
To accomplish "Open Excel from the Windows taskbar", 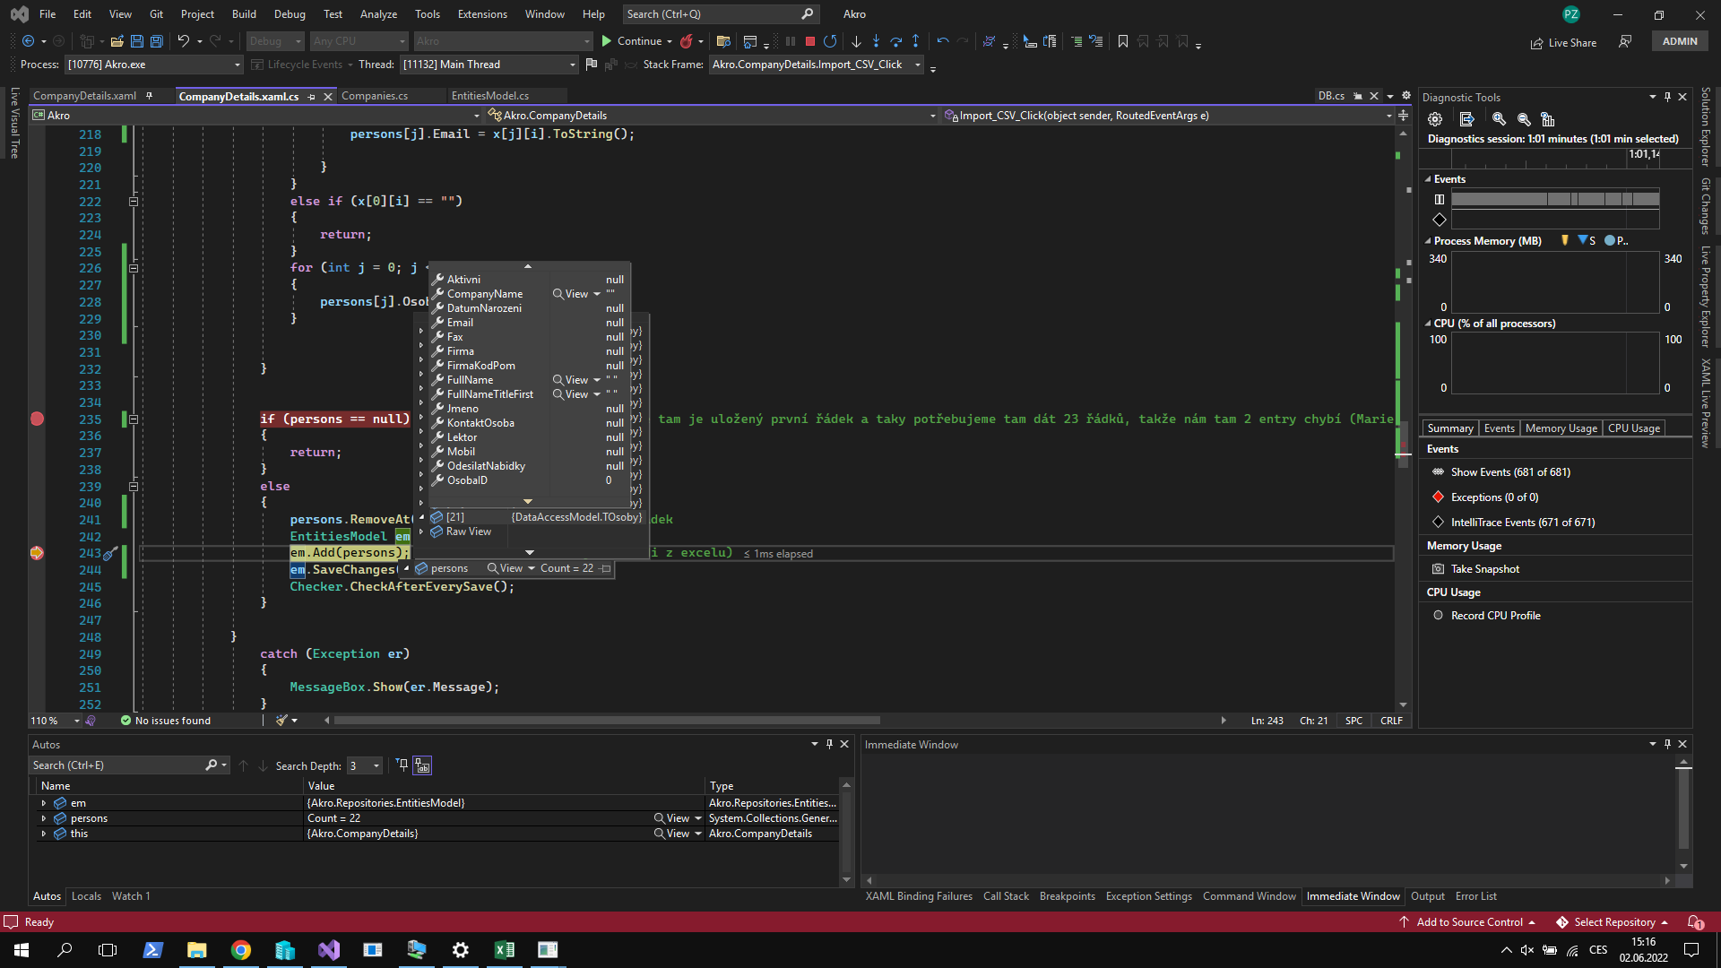I will [505, 950].
